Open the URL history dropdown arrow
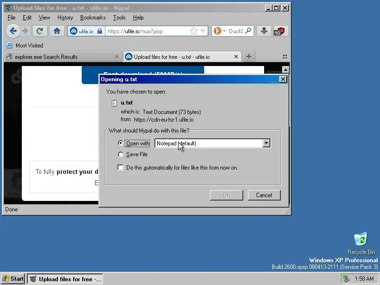 point(203,31)
